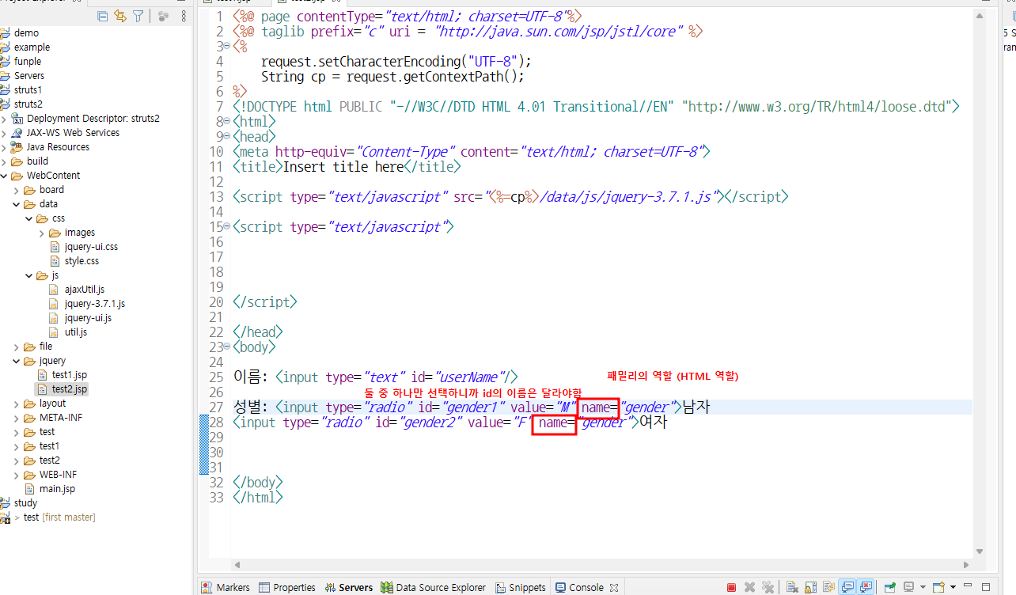Expand the WEB-INF folder

coord(17,475)
